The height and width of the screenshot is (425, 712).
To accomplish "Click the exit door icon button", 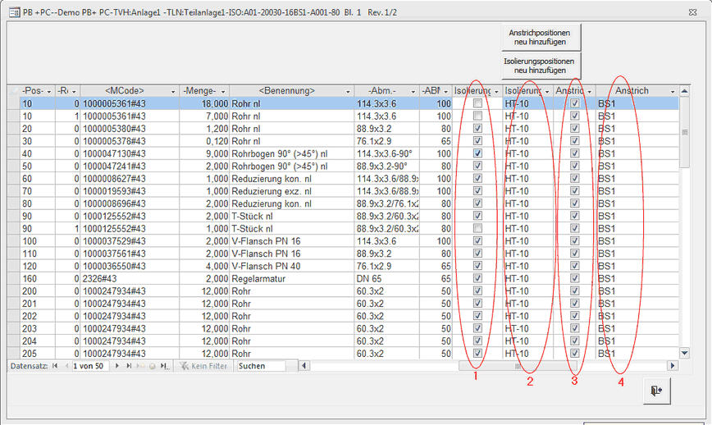I will pos(655,391).
